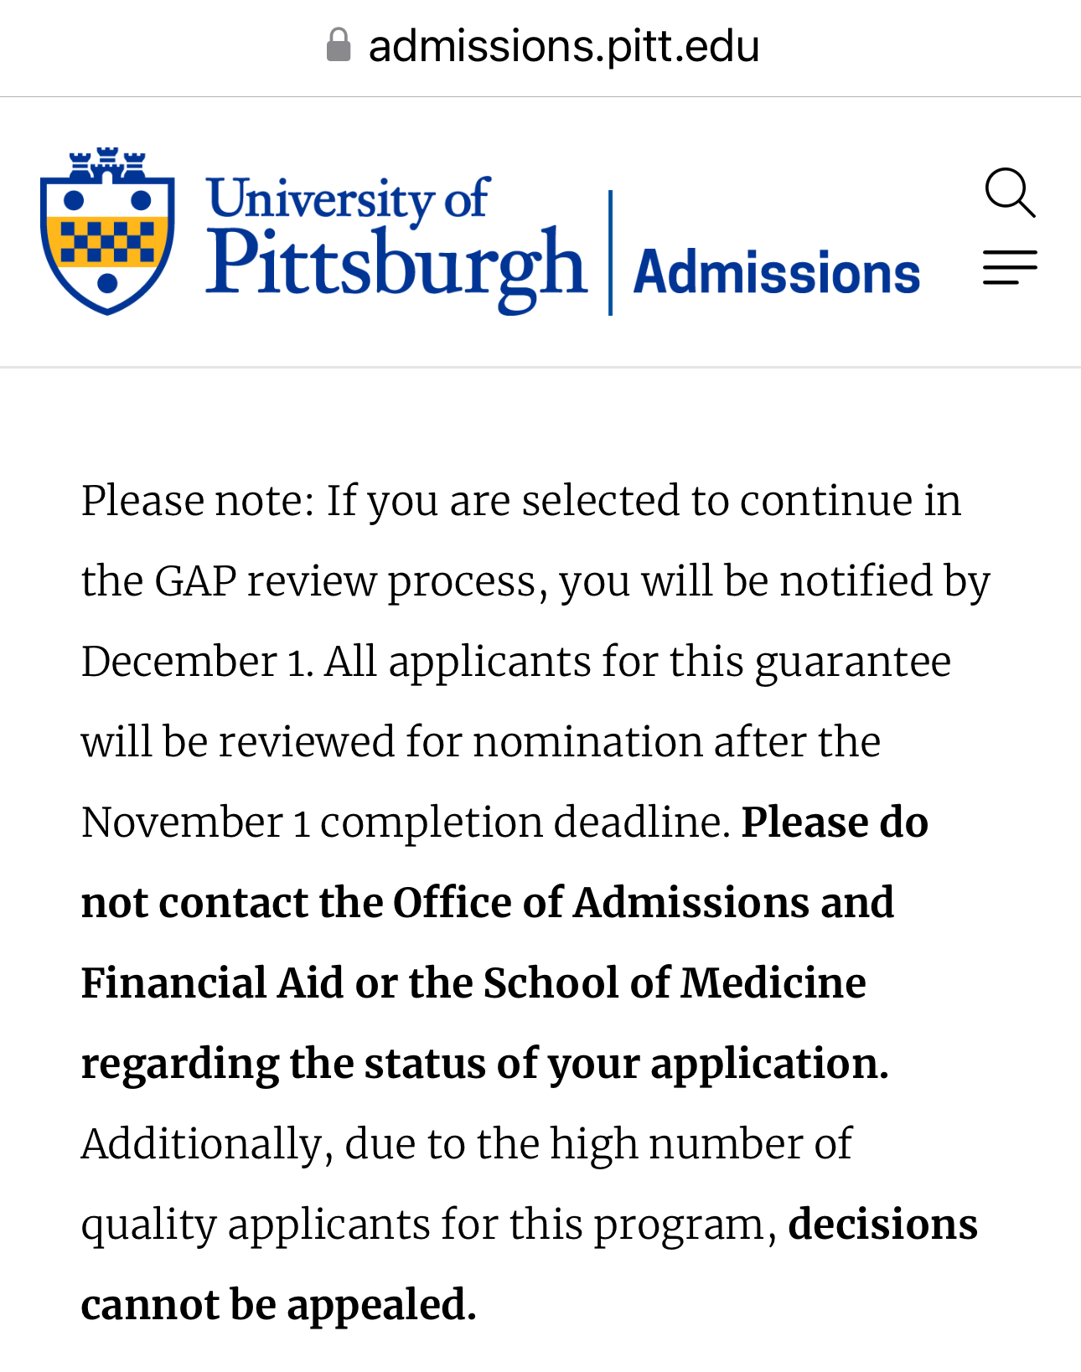The image size is (1081, 1372).
Task: Click the "Please note:" opening text
Action: pyautogui.click(x=197, y=501)
